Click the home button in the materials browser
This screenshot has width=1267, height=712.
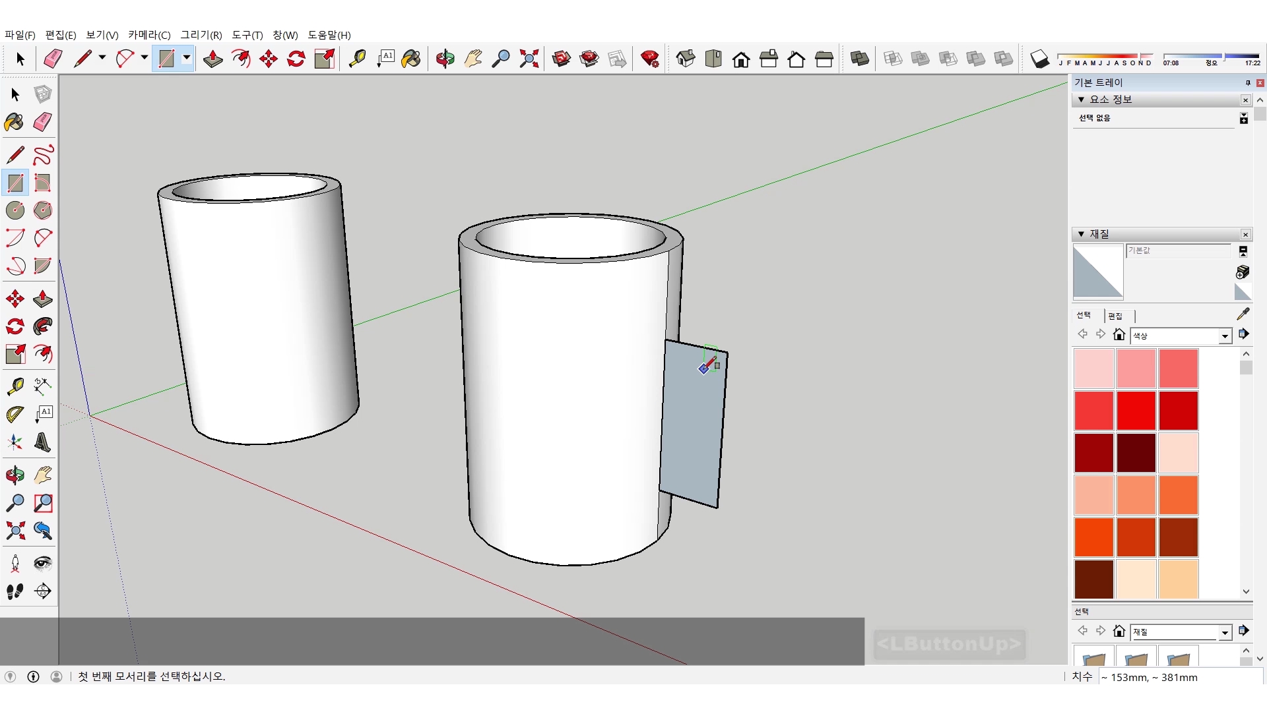[x=1119, y=334]
